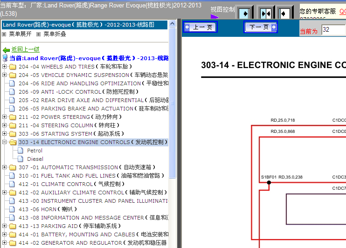This screenshot has width=346, height=248.
Task: Click document icon for 205-02 Rear Drive Axle
Action: click(12, 100)
